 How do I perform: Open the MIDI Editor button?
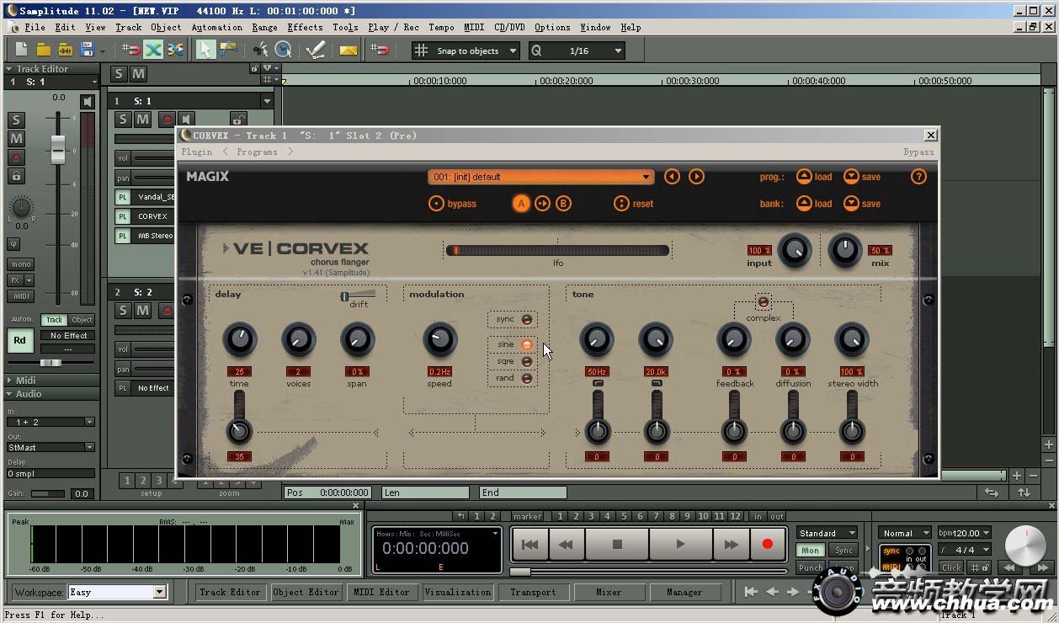[381, 592]
